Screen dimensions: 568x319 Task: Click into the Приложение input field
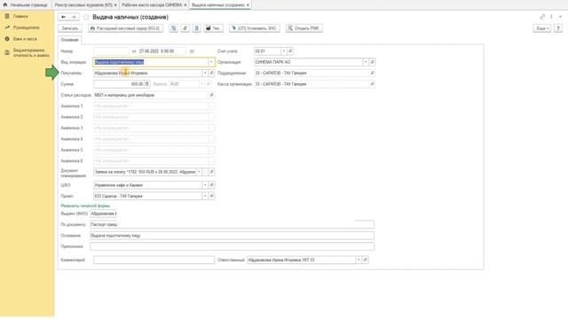click(x=232, y=246)
